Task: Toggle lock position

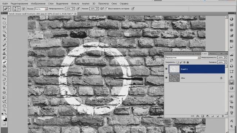Action: click(184, 62)
